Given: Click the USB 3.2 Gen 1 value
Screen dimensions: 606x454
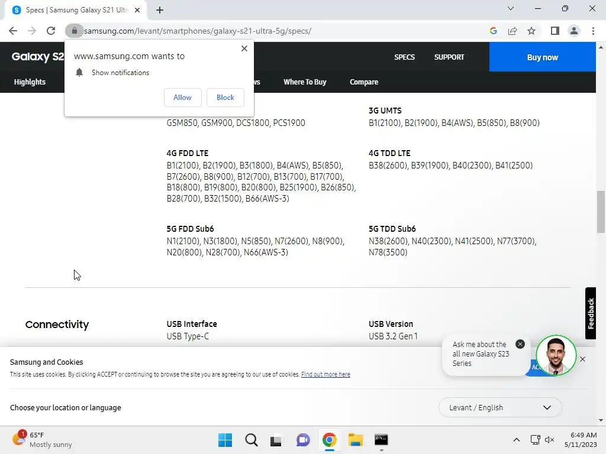Looking at the screenshot, I should (x=393, y=336).
